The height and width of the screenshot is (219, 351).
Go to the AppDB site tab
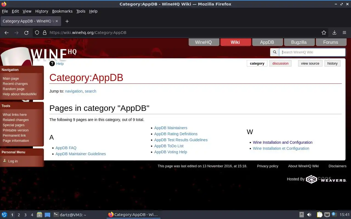pos(267,42)
